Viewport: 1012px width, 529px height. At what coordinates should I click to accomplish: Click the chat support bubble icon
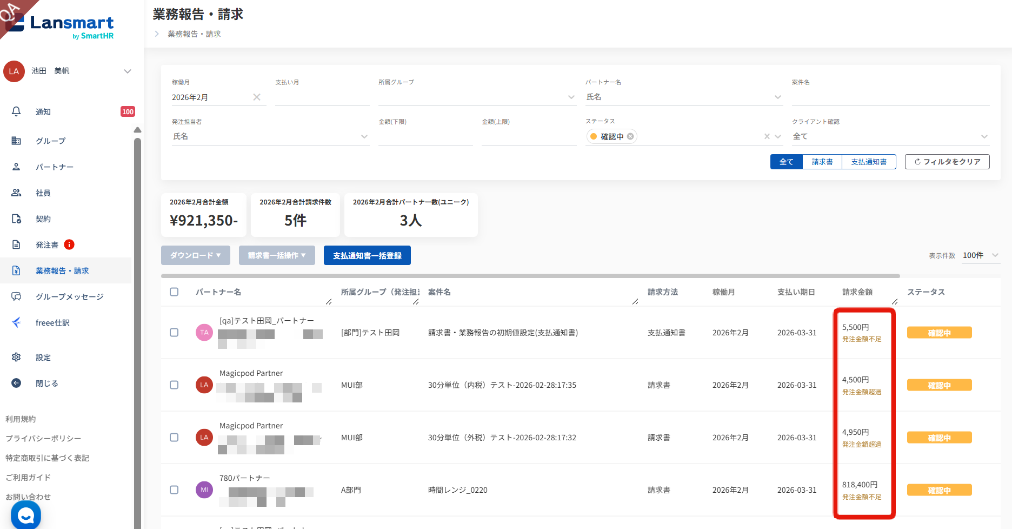click(x=25, y=515)
